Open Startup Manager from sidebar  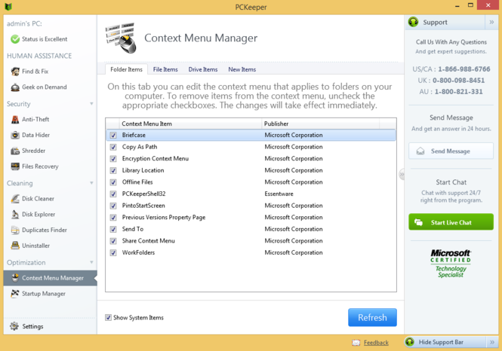click(50, 294)
